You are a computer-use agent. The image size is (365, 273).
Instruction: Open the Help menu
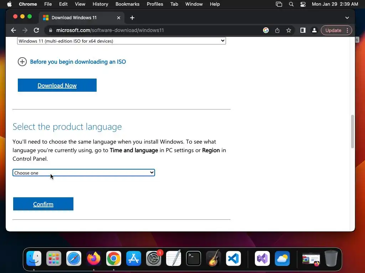pos(215,4)
